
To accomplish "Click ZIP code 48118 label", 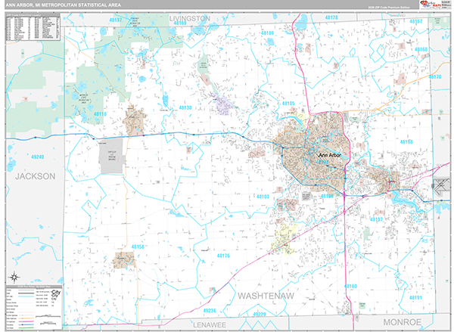I will click(x=100, y=114).
